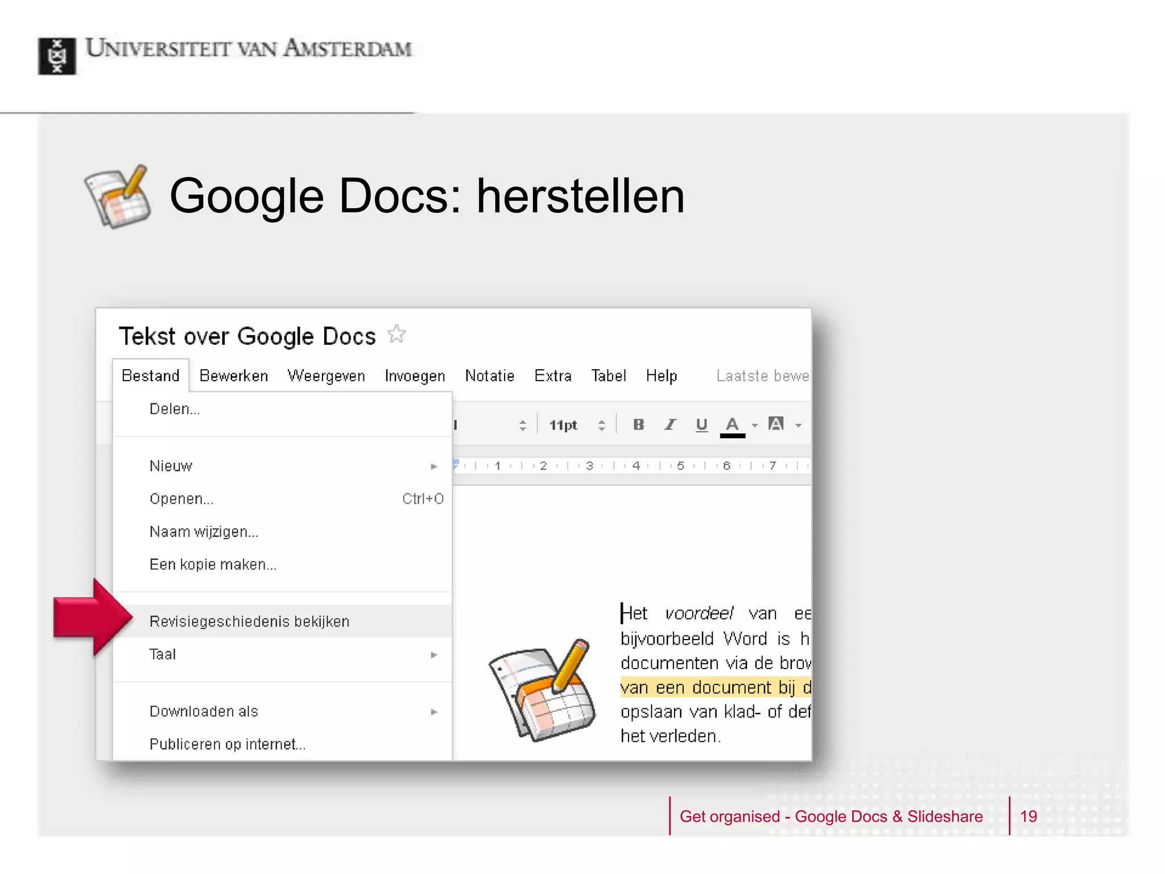Toggle underline formatting button

[x=701, y=424]
